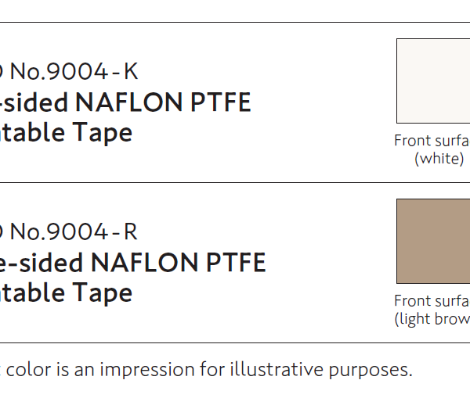Open the No.9004-R product number link
This screenshot has height=398, width=470.
[74, 232]
